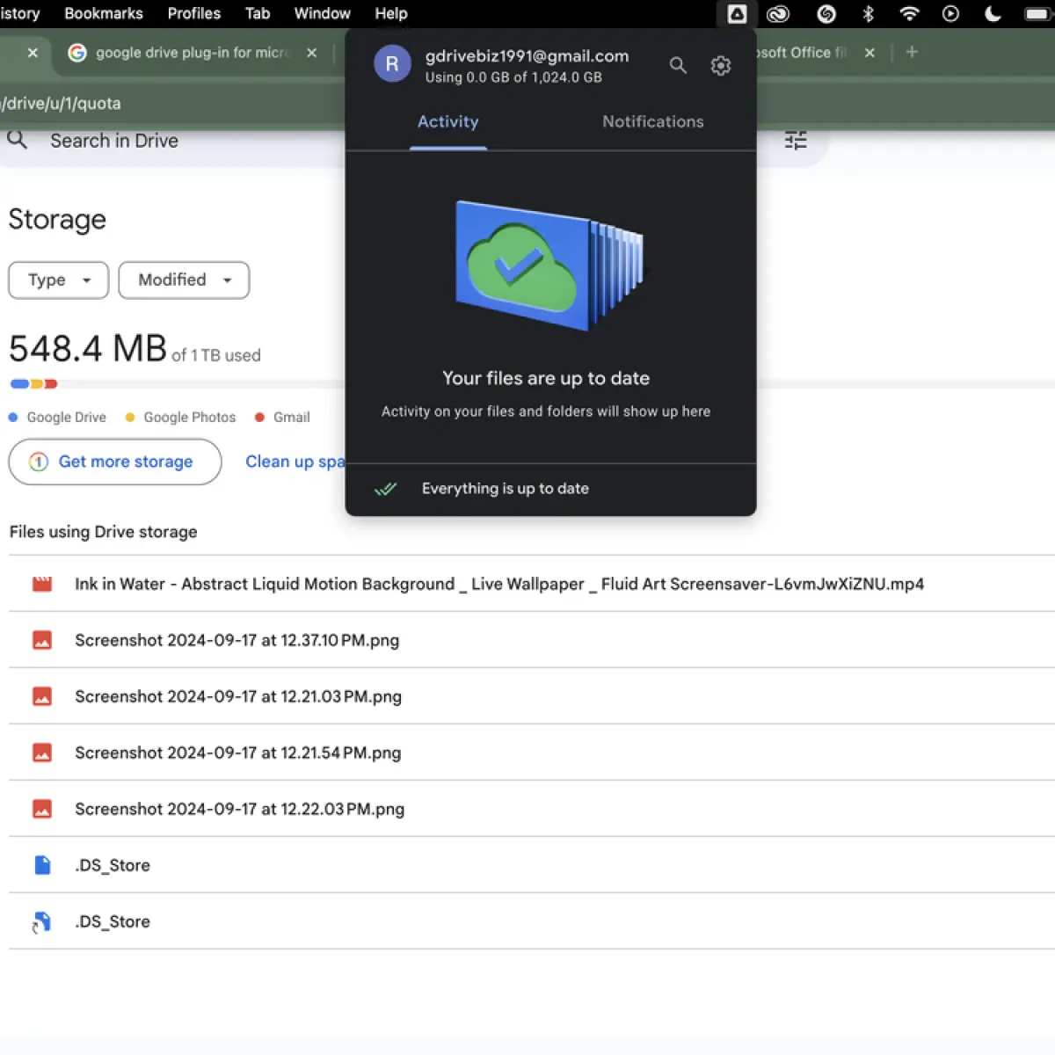Click the blue document icon of first .DS_Store

(x=42, y=865)
